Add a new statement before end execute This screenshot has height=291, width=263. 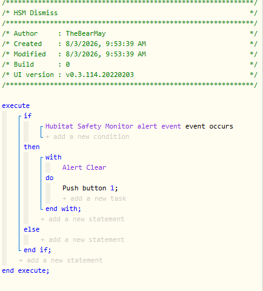(61, 260)
